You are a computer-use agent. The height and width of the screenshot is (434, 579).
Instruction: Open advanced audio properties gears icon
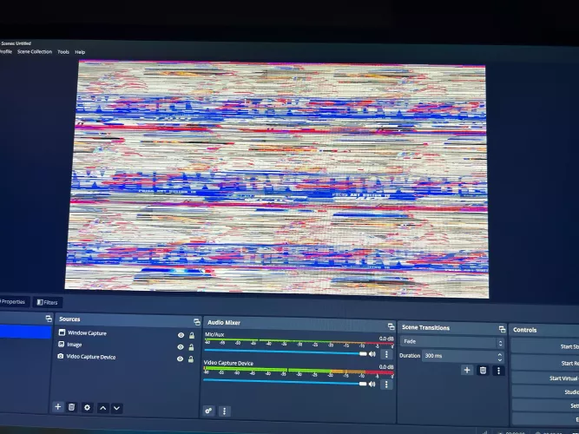[x=208, y=411]
